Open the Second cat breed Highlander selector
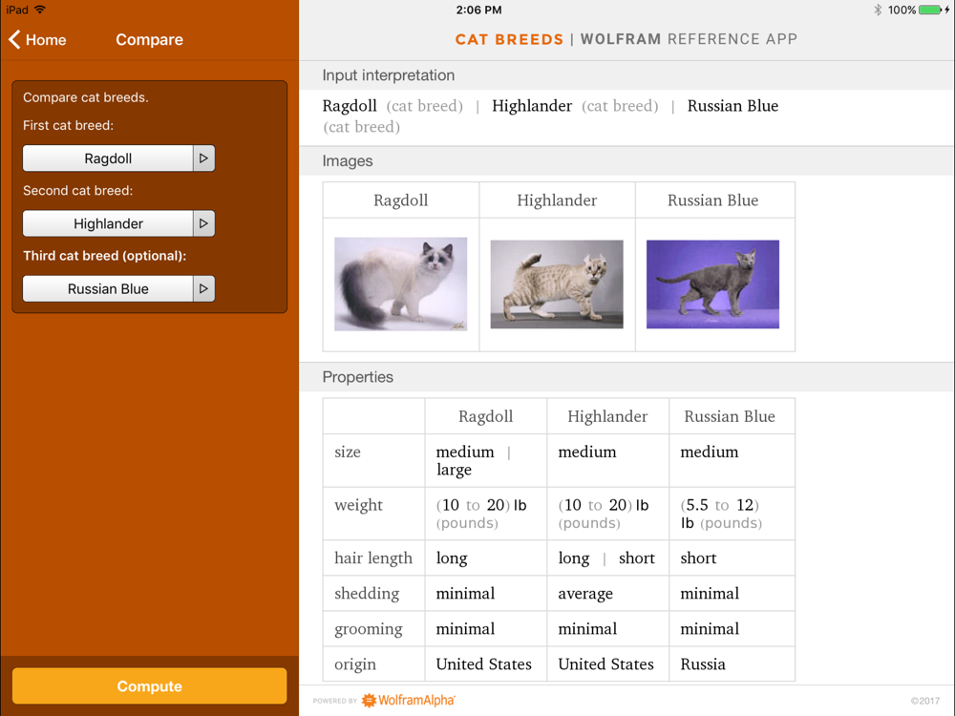Screen dimensions: 955x716 [109, 223]
